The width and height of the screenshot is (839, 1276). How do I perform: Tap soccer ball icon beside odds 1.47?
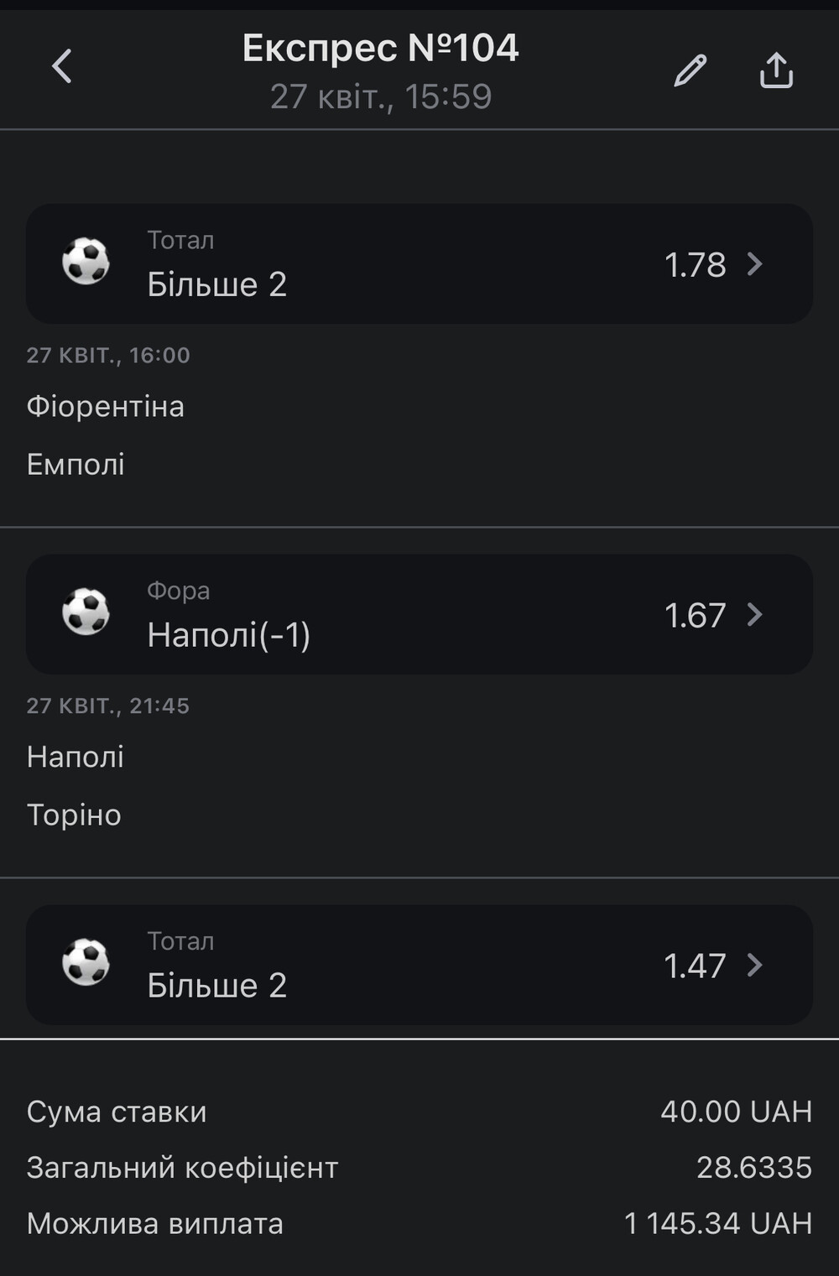(86, 963)
